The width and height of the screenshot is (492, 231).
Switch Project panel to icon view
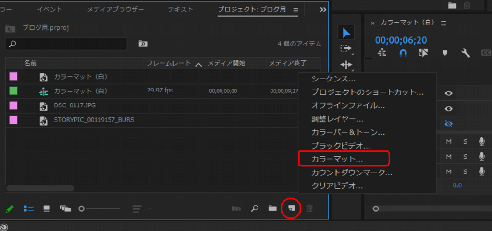click(x=47, y=208)
